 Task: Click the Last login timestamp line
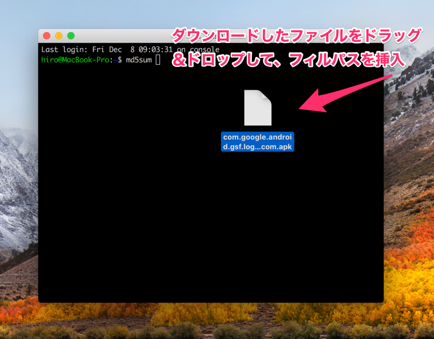click(x=127, y=50)
